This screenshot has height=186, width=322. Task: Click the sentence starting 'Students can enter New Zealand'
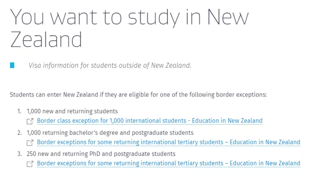138,95
